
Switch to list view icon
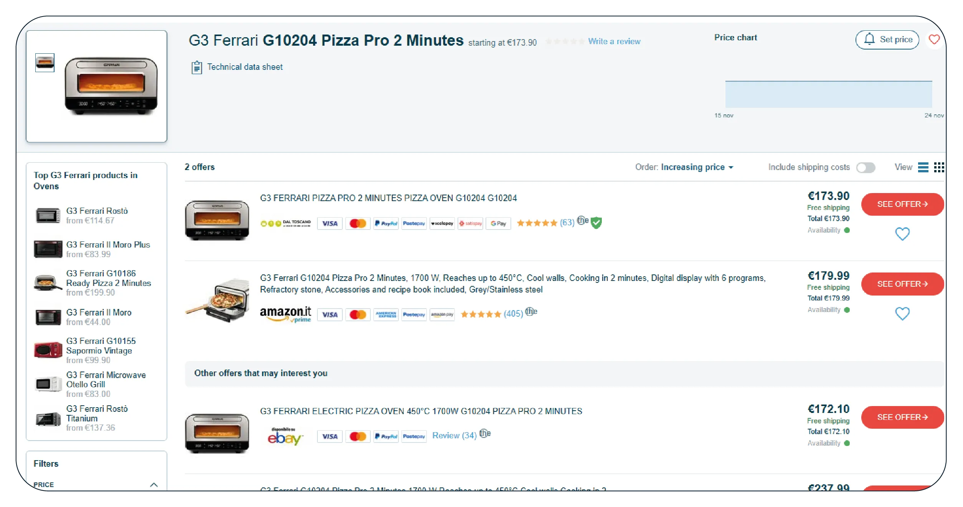coord(923,167)
